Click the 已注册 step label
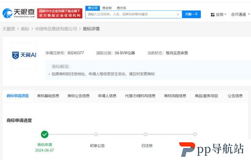The width and height of the screenshot is (251, 160). 147,146
